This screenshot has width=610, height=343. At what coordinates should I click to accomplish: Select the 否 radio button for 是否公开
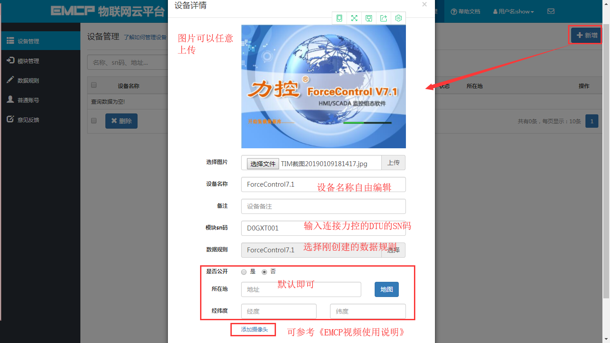pos(264,272)
